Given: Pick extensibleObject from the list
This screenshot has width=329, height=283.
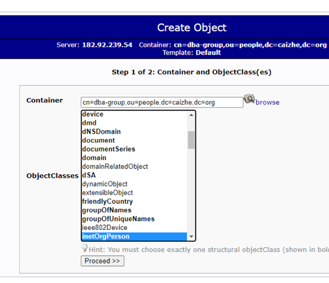Looking at the screenshot, I should pyautogui.click(x=134, y=193).
